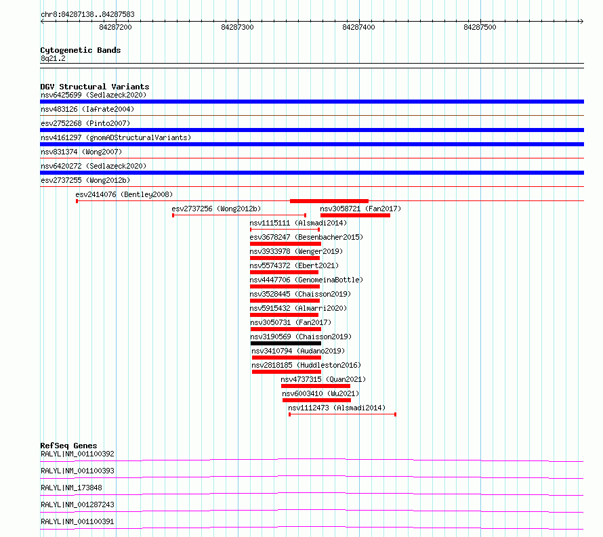Open gene RALYL|NM_001100391

pos(77,521)
